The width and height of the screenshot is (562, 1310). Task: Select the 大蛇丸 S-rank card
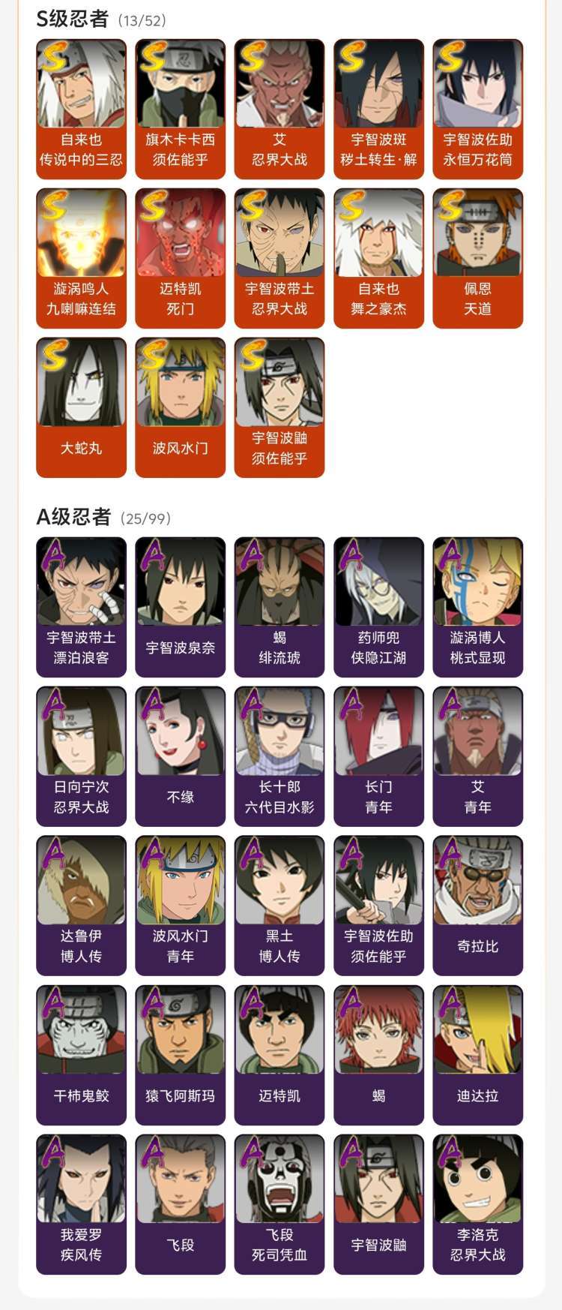(x=81, y=407)
